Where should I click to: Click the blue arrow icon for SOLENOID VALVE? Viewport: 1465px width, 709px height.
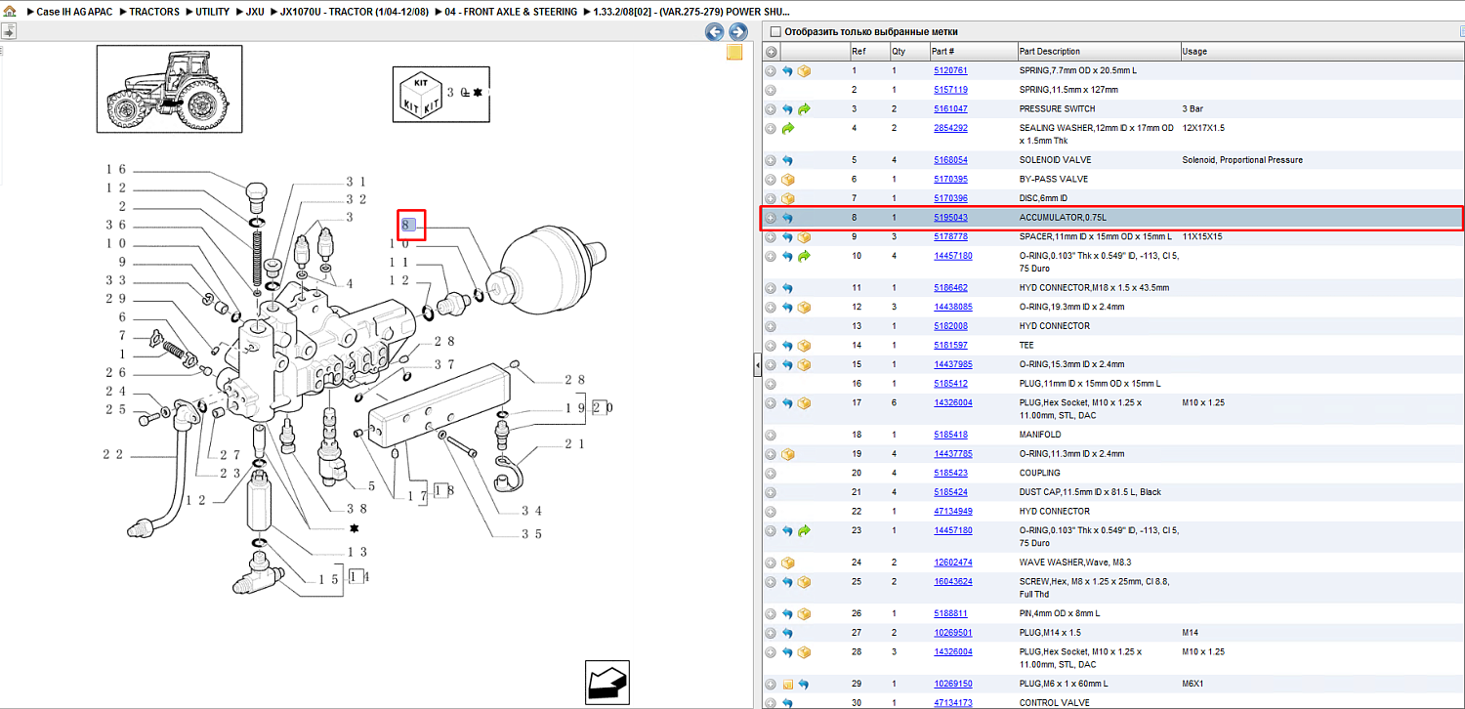(787, 160)
